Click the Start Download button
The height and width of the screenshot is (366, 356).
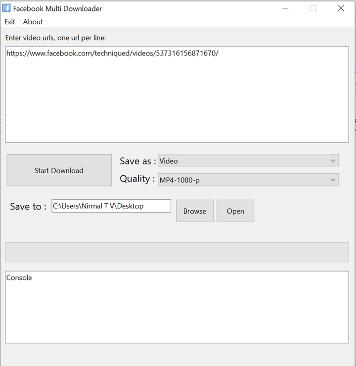pos(59,170)
